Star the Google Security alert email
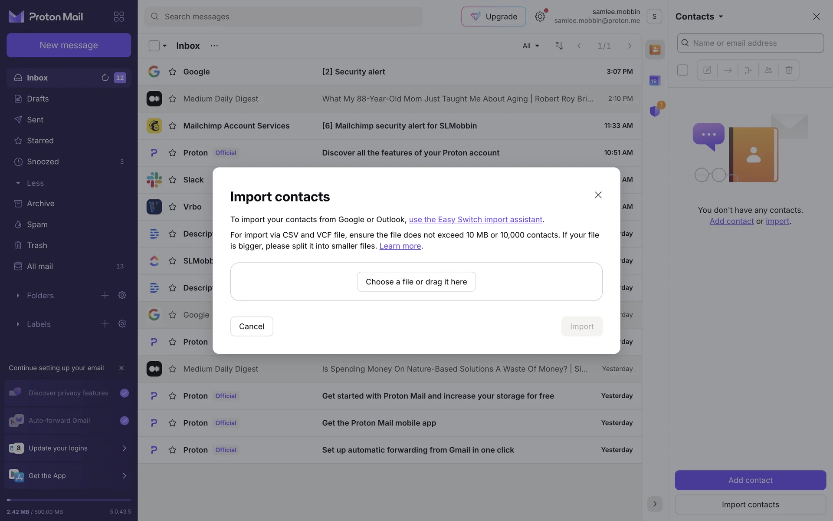833x521 pixels. pyautogui.click(x=172, y=72)
